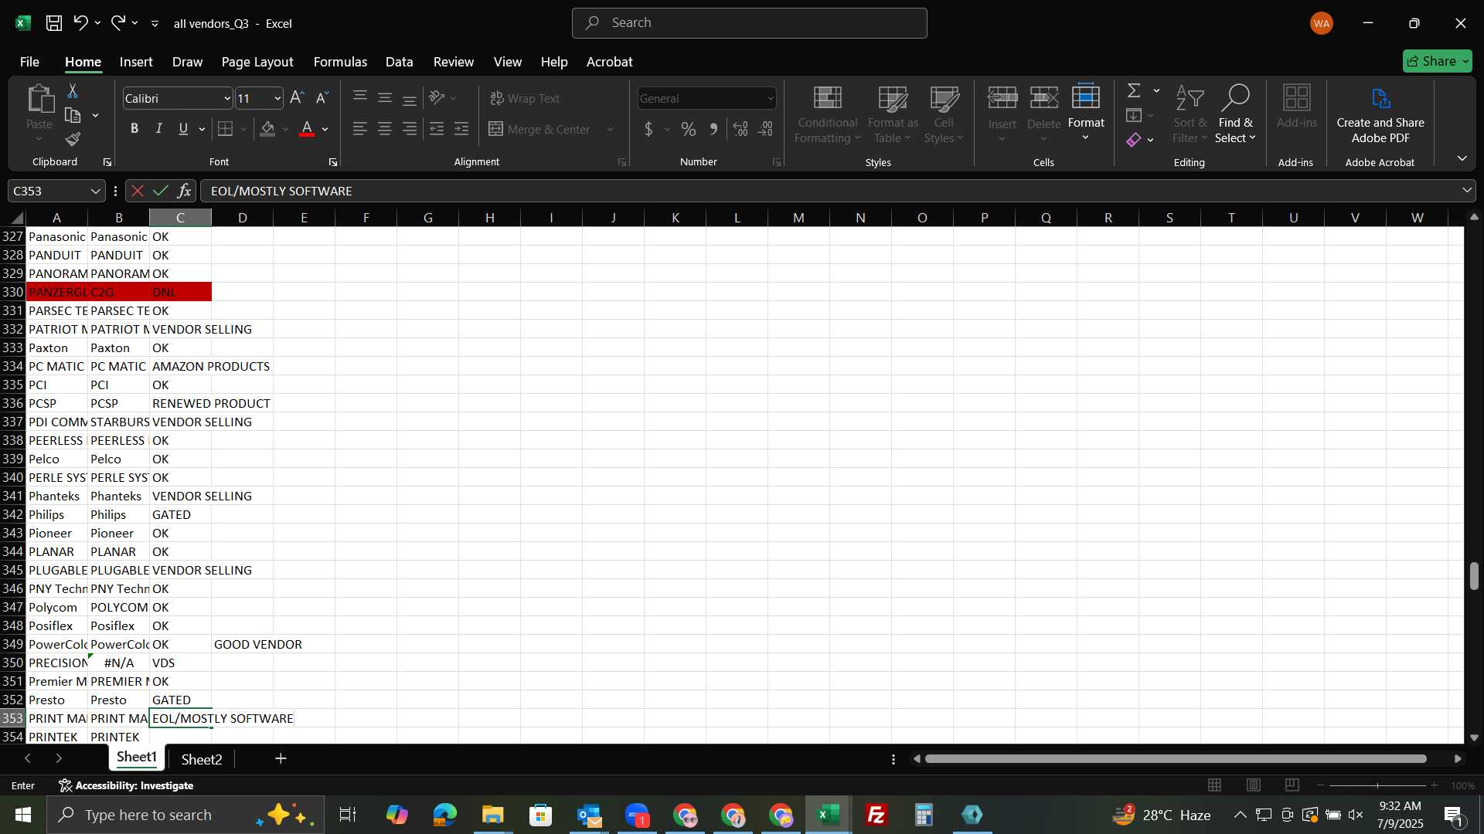Open Font Color dropdown arrow

pos(325,129)
